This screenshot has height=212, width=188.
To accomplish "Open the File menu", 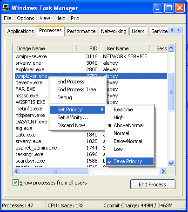I will [x=7, y=18].
